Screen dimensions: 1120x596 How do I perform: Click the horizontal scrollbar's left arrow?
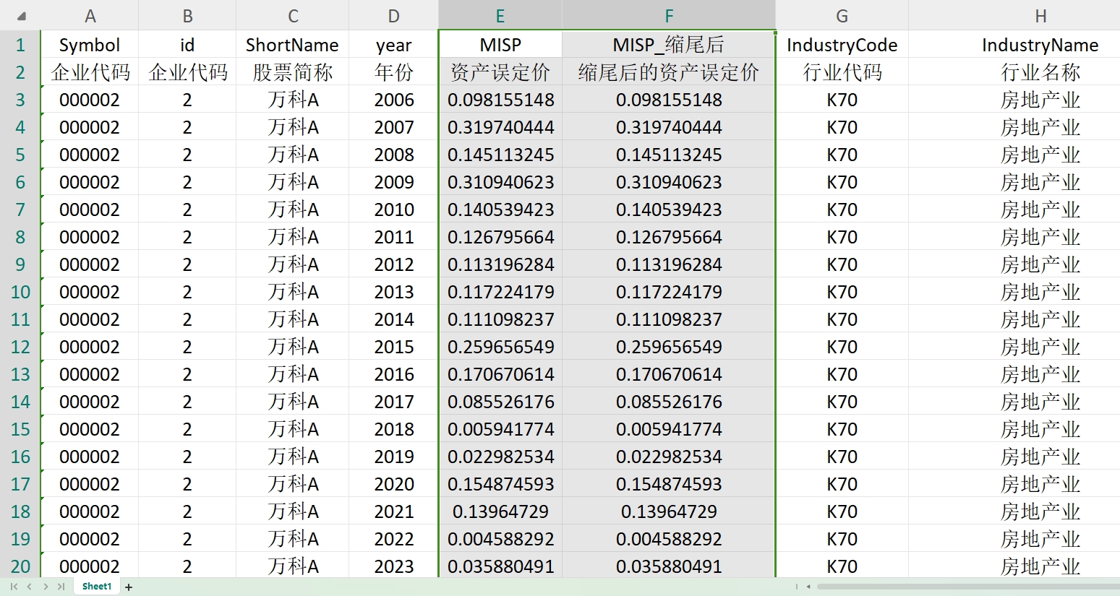pyautogui.click(x=808, y=587)
